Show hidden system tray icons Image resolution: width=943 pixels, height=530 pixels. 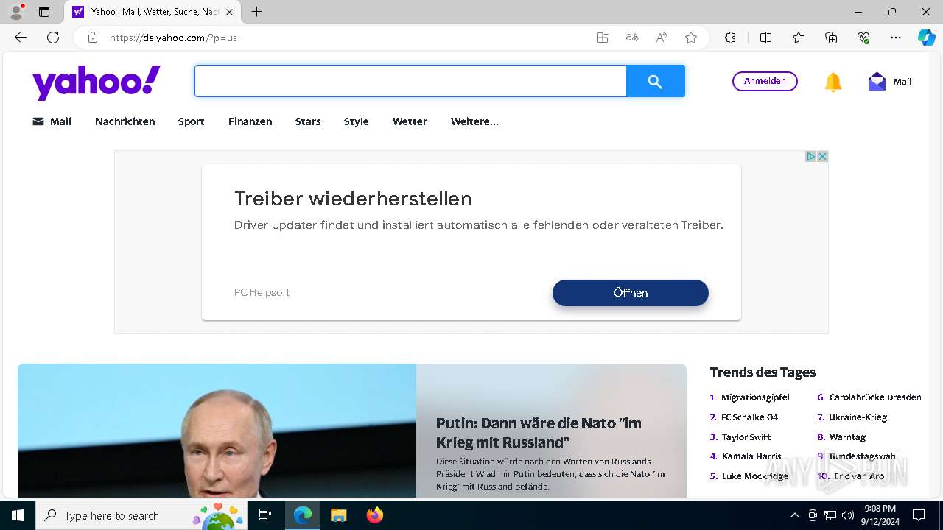tap(794, 515)
